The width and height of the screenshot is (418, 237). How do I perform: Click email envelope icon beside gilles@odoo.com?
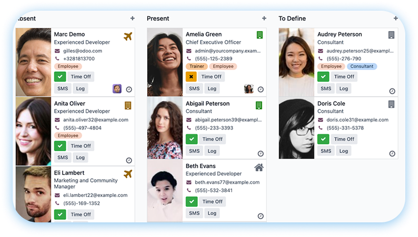(x=57, y=51)
